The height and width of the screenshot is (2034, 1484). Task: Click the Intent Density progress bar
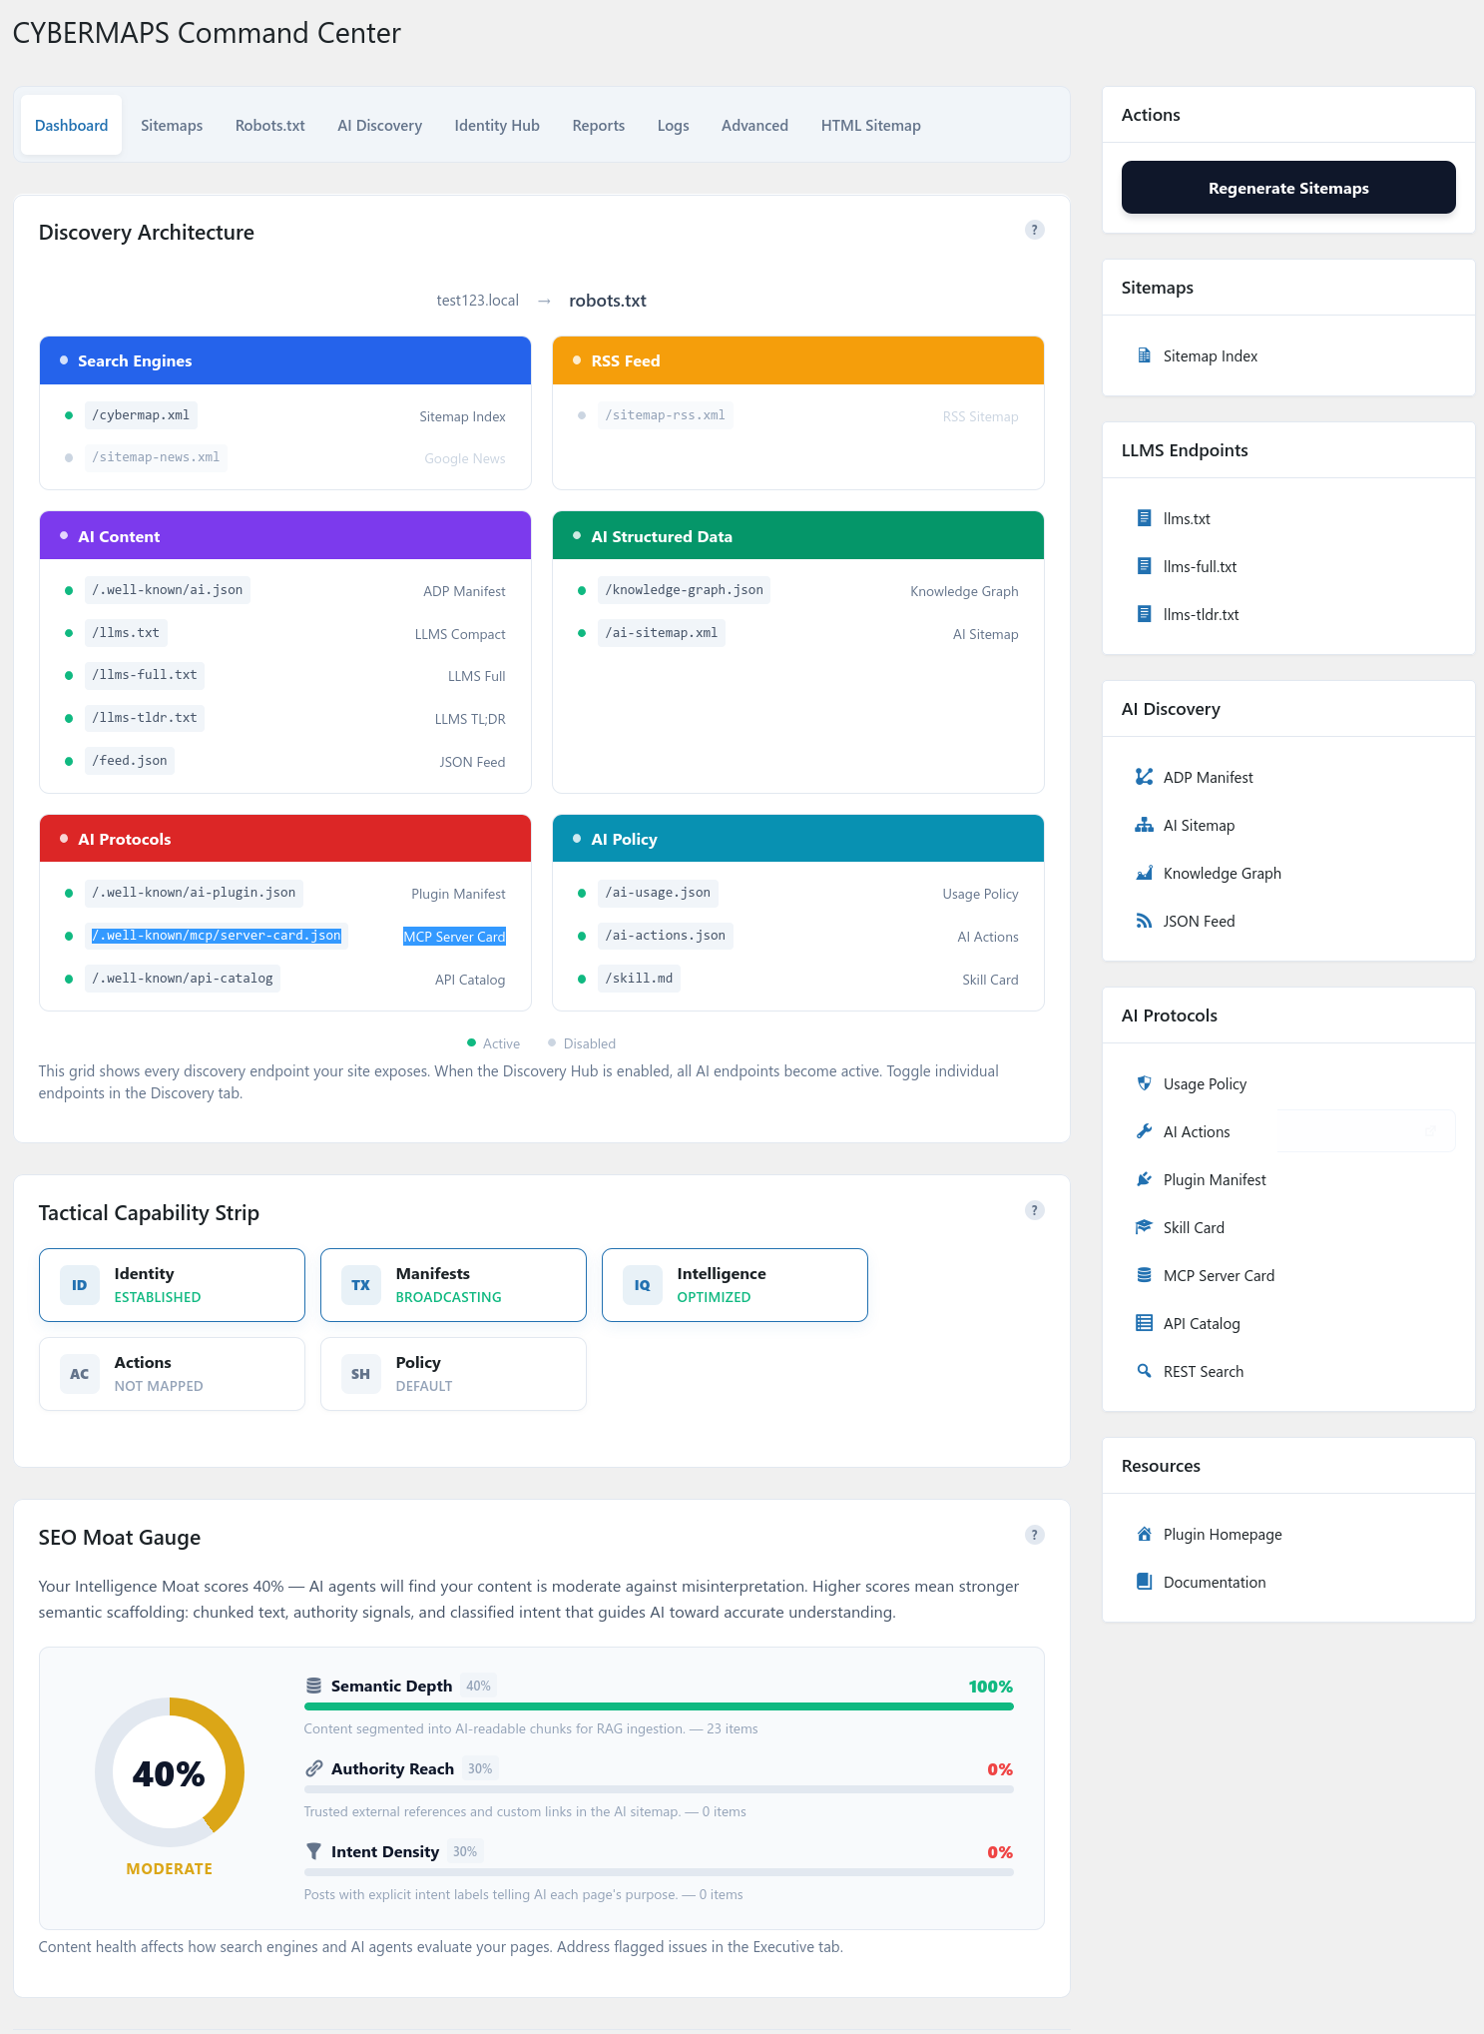click(659, 1872)
